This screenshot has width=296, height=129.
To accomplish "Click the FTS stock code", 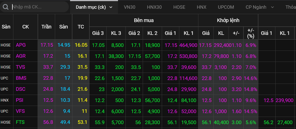I will [x=20, y=122].
